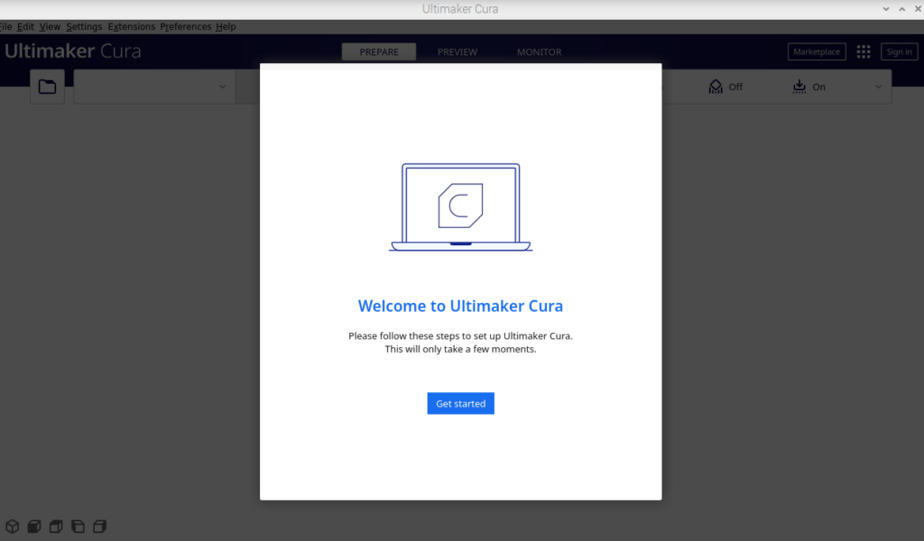Open the Ultimaker apps grid icon
The height and width of the screenshot is (541, 924).
(864, 52)
